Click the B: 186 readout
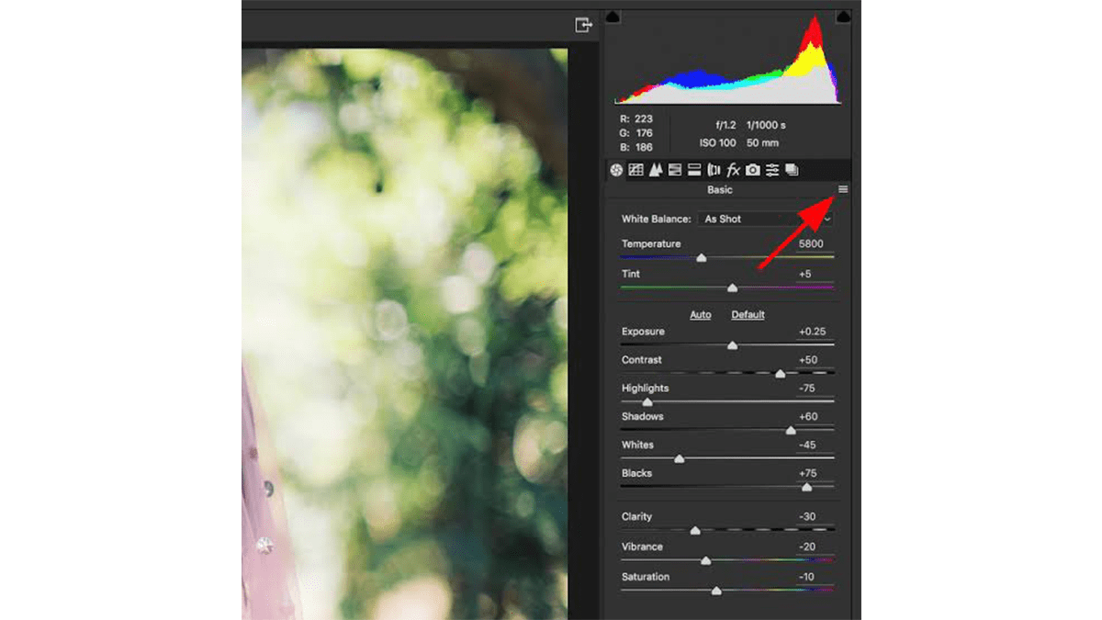Screen dimensions: 1102x620 point(635,147)
